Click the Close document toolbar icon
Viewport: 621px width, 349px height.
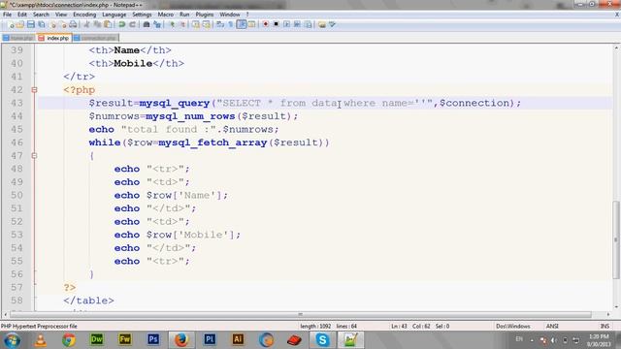click(52, 24)
